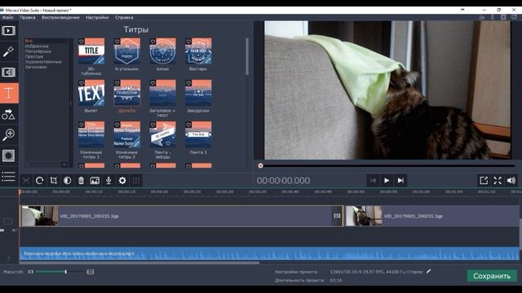The height and width of the screenshot is (293, 522).
Task: Open the sidebar tool with circle icon
Action: pos(9,155)
